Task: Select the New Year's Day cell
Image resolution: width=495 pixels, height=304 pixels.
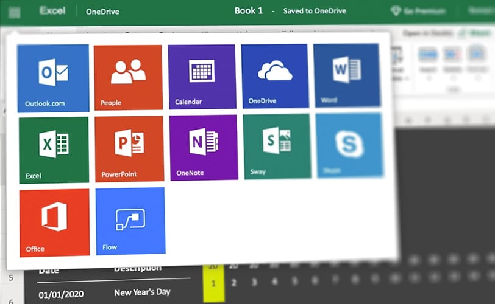Action: 144,293
